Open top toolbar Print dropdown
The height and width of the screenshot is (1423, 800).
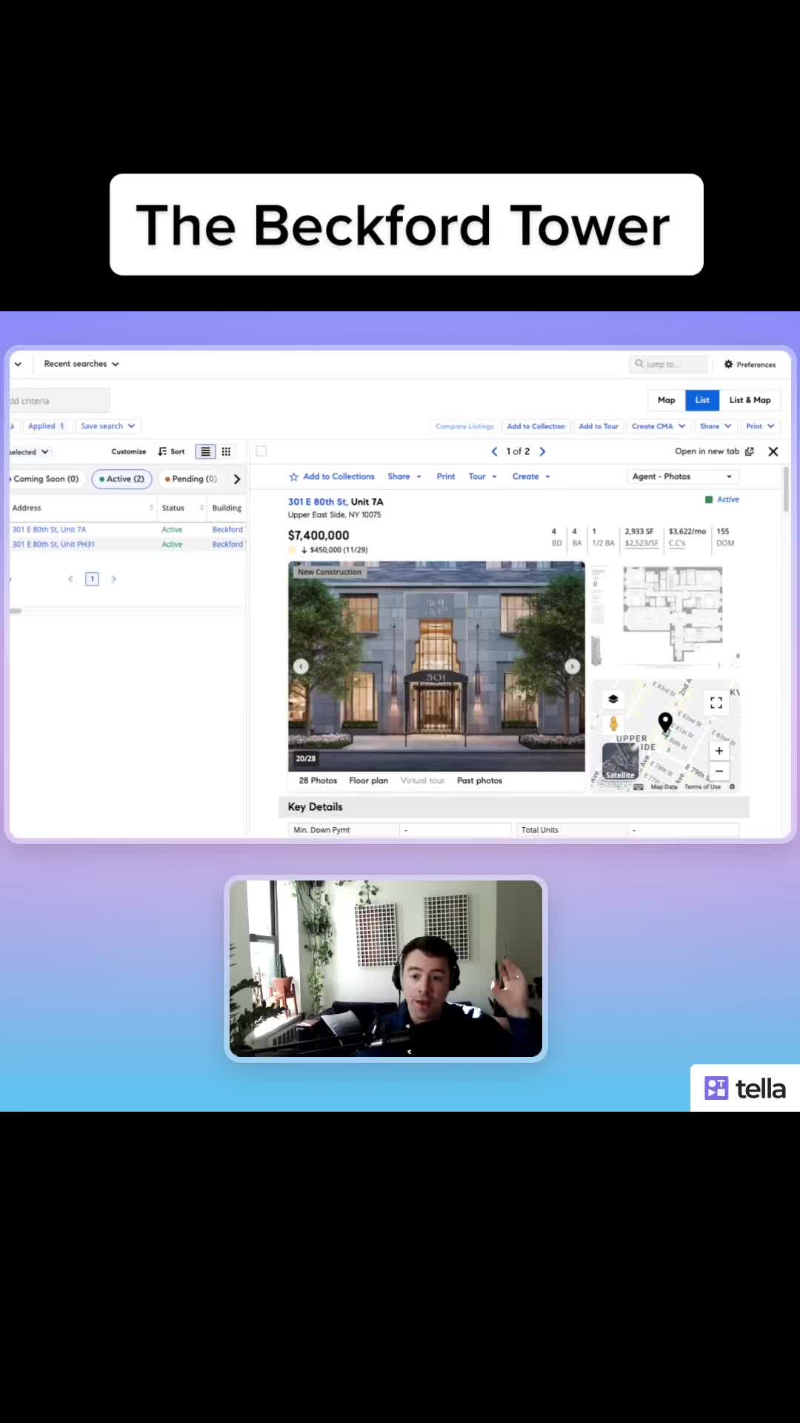tap(760, 426)
